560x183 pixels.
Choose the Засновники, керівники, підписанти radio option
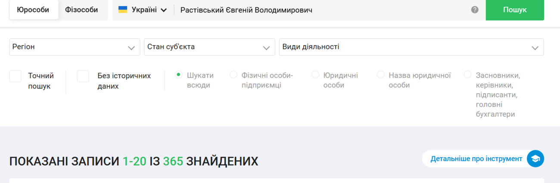[x=468, y=75]
